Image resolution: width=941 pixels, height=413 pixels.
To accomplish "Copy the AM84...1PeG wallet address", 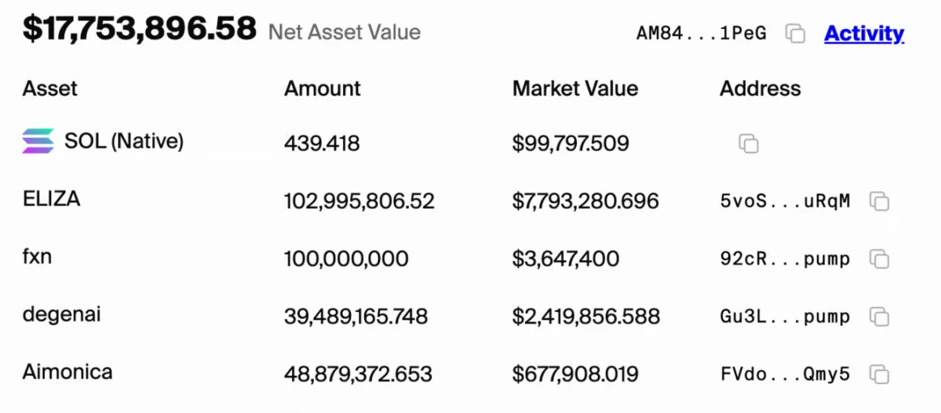I will 795,33.
